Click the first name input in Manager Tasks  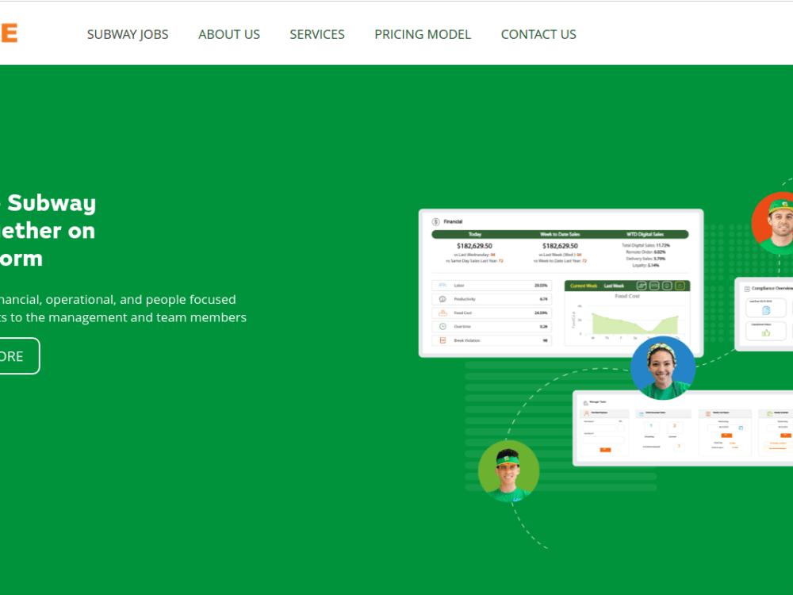coord(599,428)
